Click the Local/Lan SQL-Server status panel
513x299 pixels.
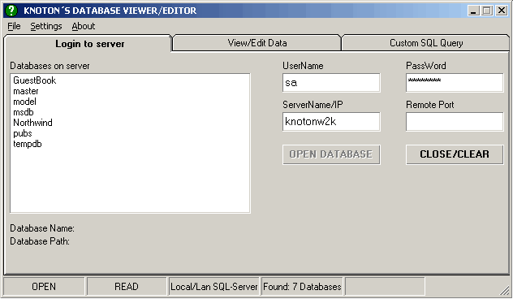click(214, 287)
